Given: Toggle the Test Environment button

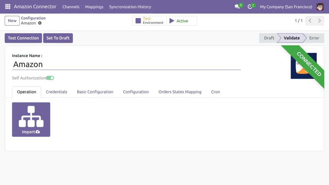Looking at the screenshot, I should [149, 21].
